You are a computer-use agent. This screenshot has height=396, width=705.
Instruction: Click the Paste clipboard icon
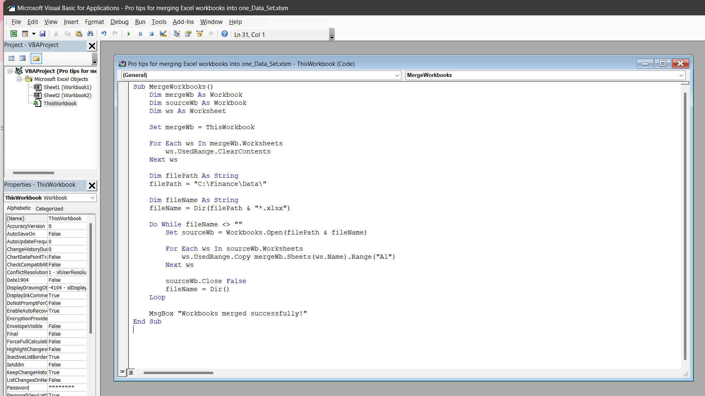pyautogui.click(x=79, y=34)
